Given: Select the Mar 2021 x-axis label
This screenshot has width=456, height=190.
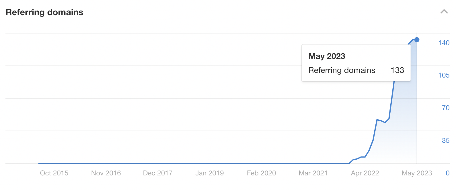Looking at the screenshot, I should coord(313,173).
